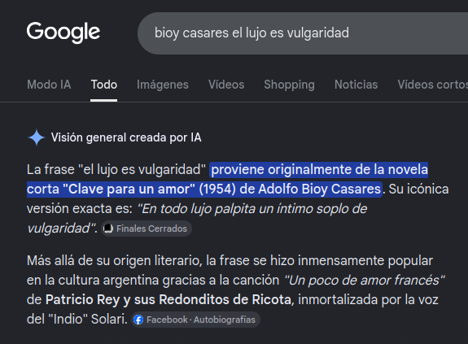Screen dimensions: 468x344
Task: Click the italic song title 'Un poco de amor francés'
Action: click(364, 281)
